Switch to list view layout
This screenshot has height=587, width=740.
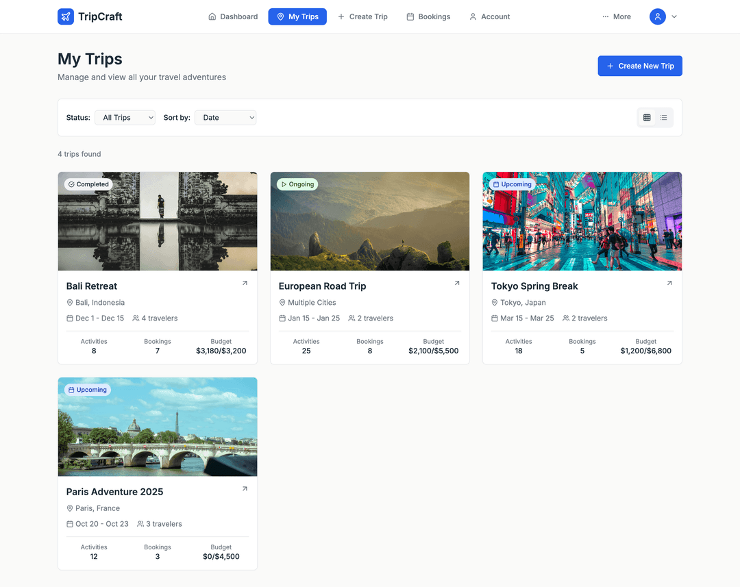[664, 117]
